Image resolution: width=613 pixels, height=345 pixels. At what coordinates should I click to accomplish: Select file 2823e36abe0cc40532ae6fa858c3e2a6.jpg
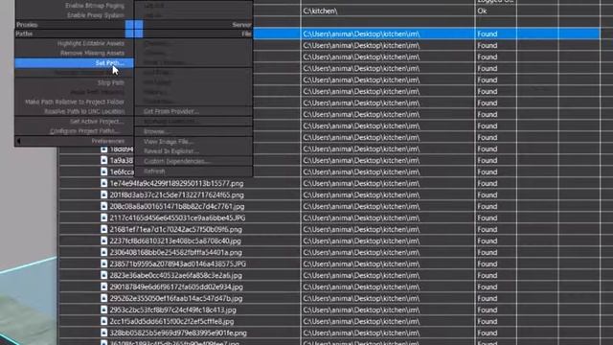tap(175, 275)
